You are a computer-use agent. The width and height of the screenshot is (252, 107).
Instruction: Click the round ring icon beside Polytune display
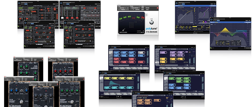(x=146, y=15)
